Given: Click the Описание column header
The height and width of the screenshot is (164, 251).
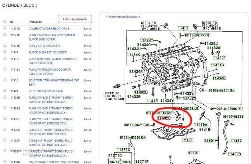Looking at the screenshot, I should click(35, 22).
